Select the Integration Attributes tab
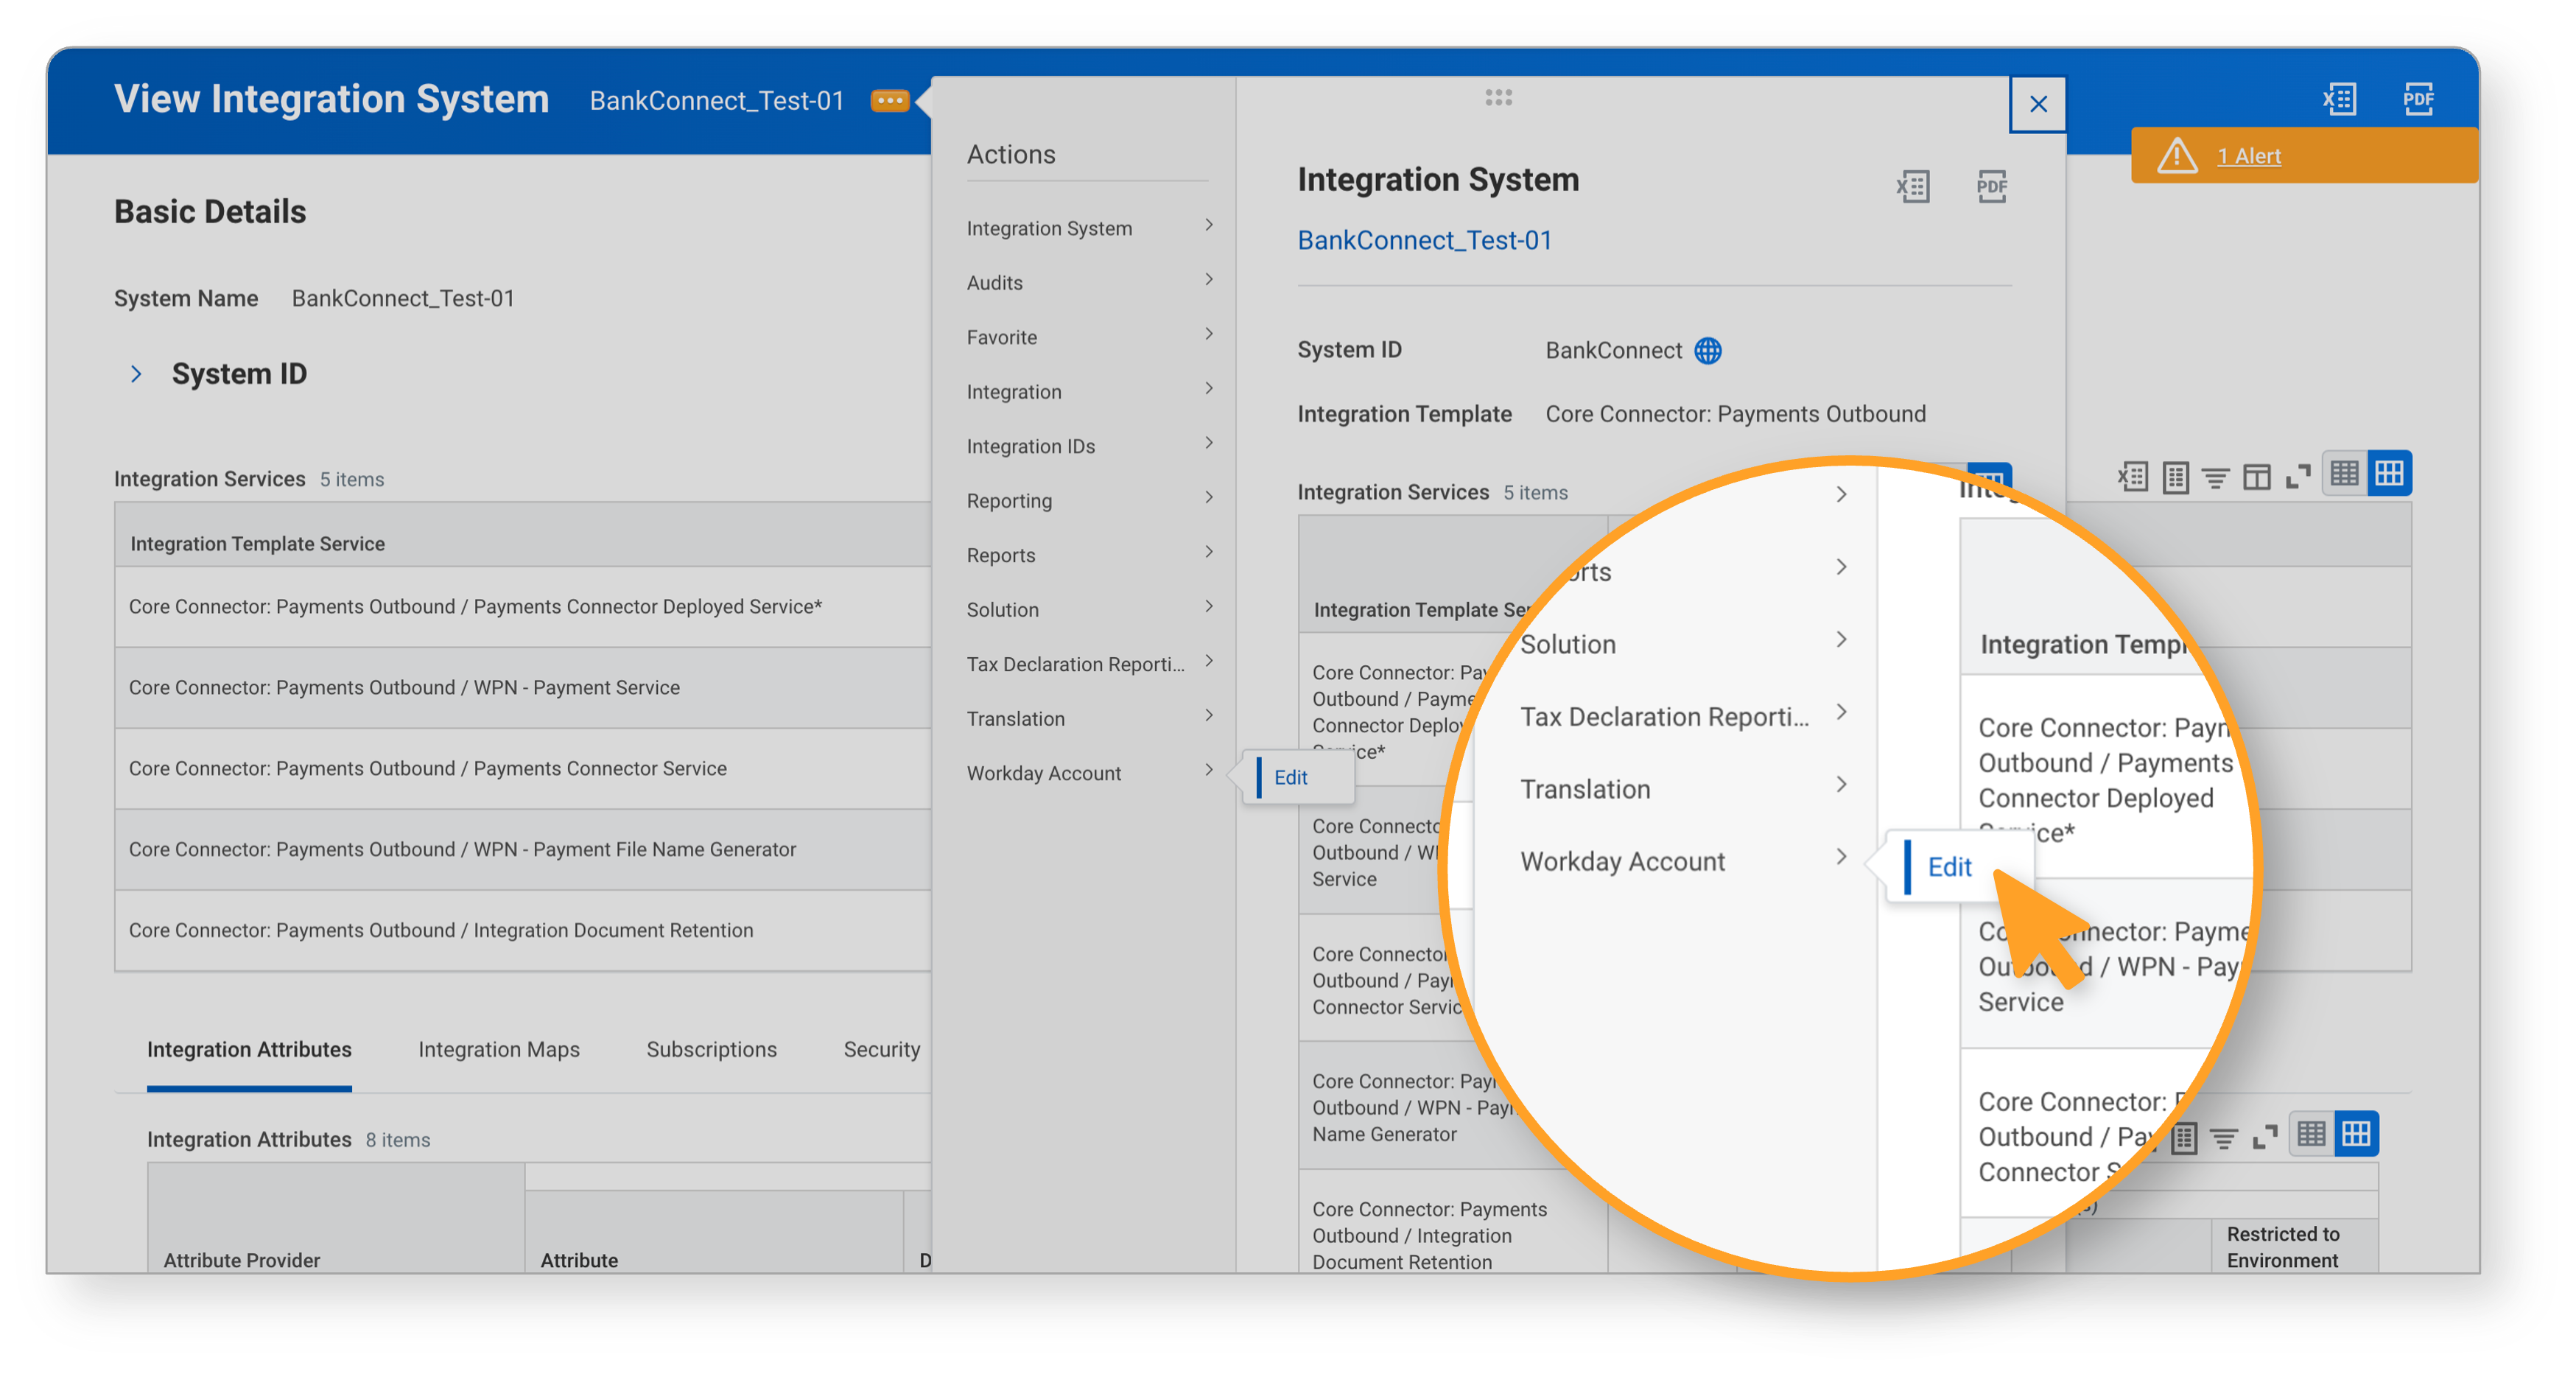Screen dimensions: 2576x1374 [x=249, y=1049]
